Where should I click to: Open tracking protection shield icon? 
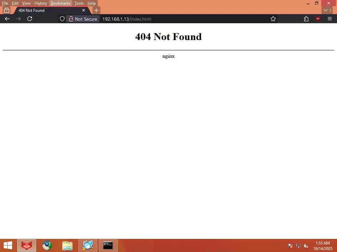[62, 19]
